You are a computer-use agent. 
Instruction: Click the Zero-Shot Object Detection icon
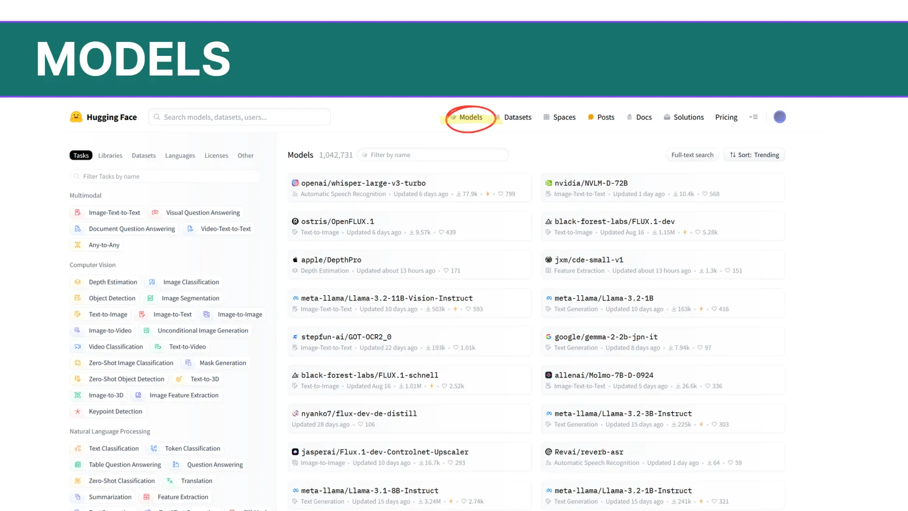coord(78,379)
